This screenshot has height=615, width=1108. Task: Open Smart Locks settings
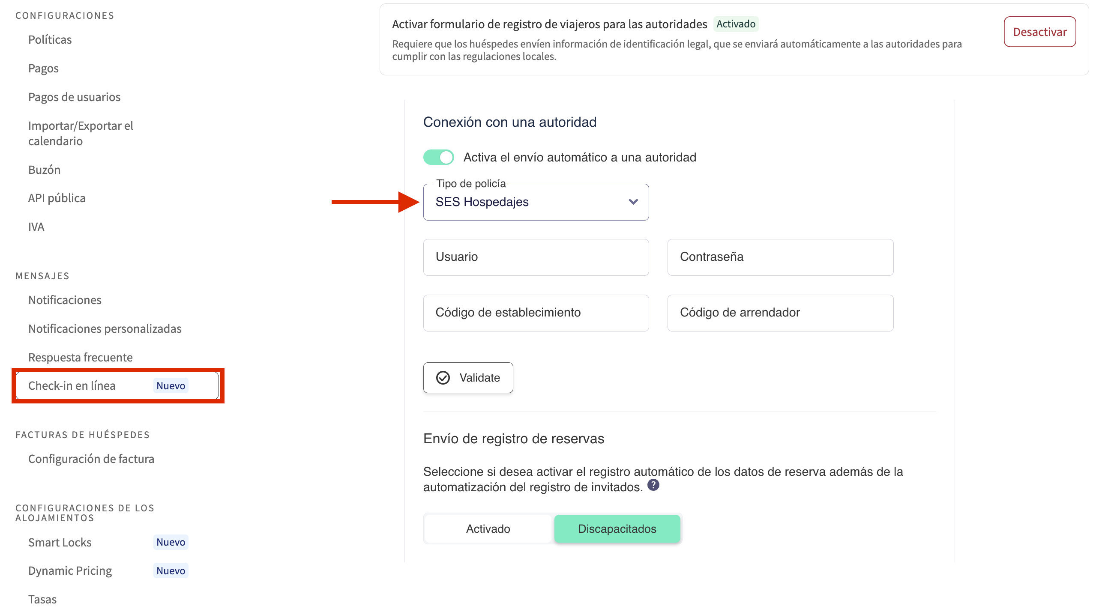(x=60, y=542)
